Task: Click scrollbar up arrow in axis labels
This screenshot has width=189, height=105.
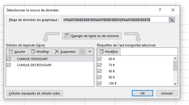Action: point(175,58)
